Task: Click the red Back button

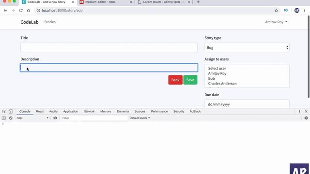Action: coord(175,80)
